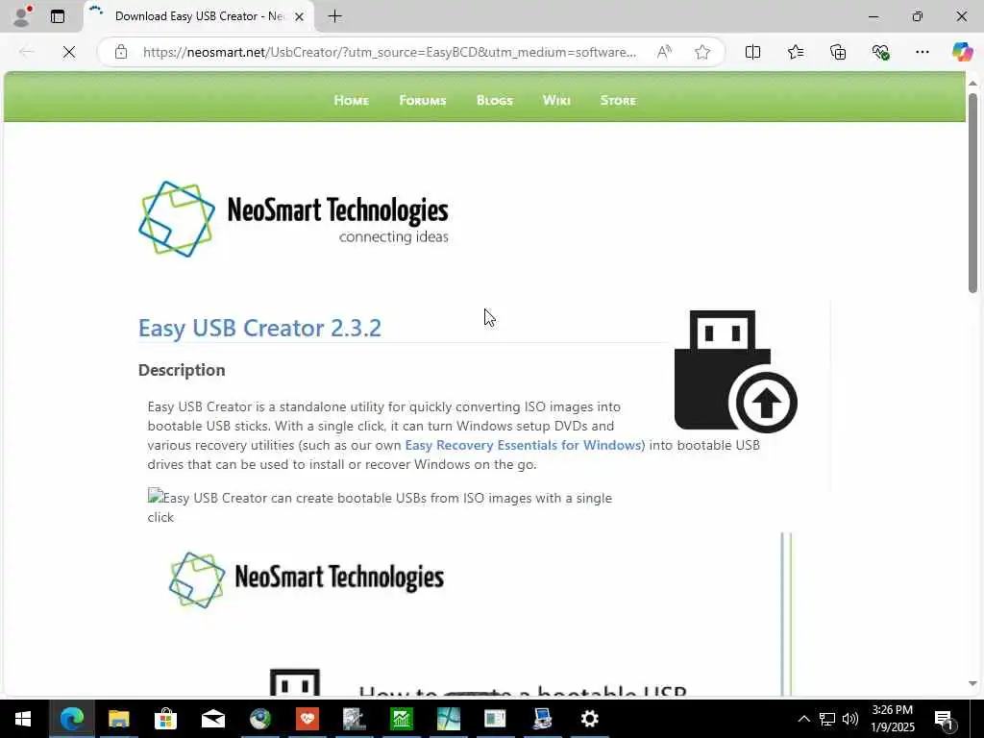
Task: Start Read aloud from address bar
Action: 664,52
